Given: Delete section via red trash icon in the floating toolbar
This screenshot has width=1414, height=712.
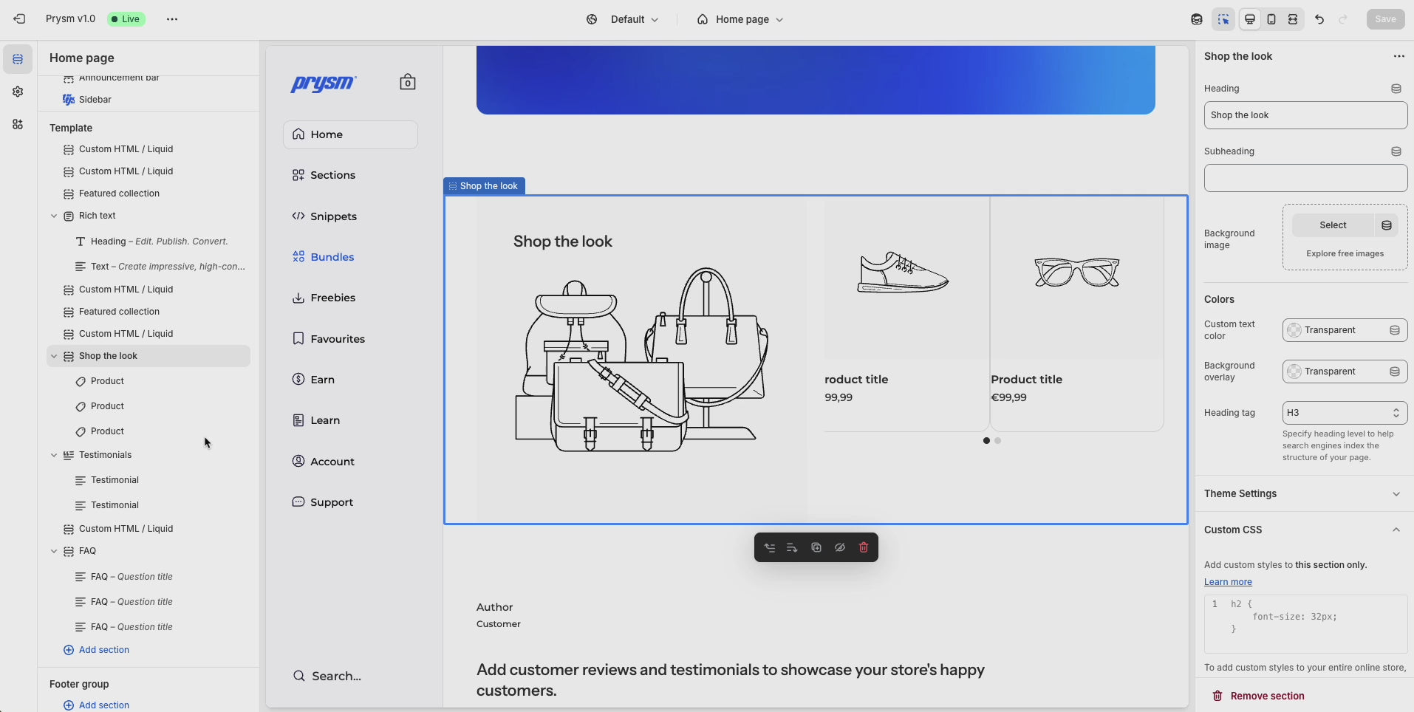Looking at the screenshot, I should (864, 547).
